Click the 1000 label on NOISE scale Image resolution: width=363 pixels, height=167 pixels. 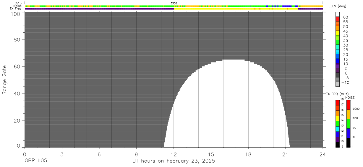point(355,118)
